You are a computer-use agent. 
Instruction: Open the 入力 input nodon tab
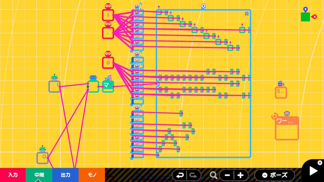click(x=13, y=175)
